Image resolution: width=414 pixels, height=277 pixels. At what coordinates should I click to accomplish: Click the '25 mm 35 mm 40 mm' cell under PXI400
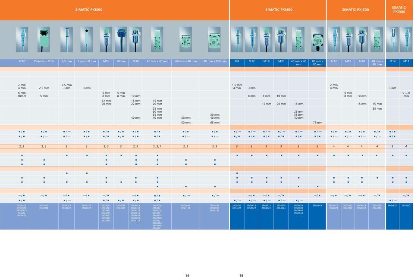click(298, 114)
